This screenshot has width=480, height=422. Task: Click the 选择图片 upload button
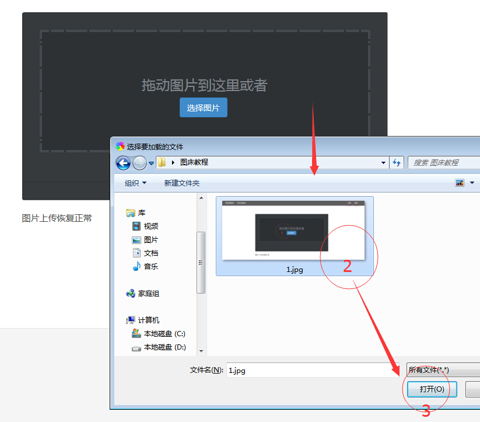(204, 107)
